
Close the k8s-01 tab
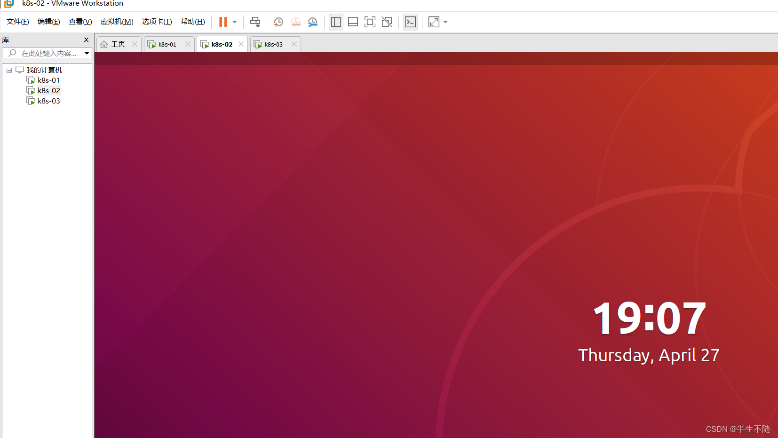[188, 44]
